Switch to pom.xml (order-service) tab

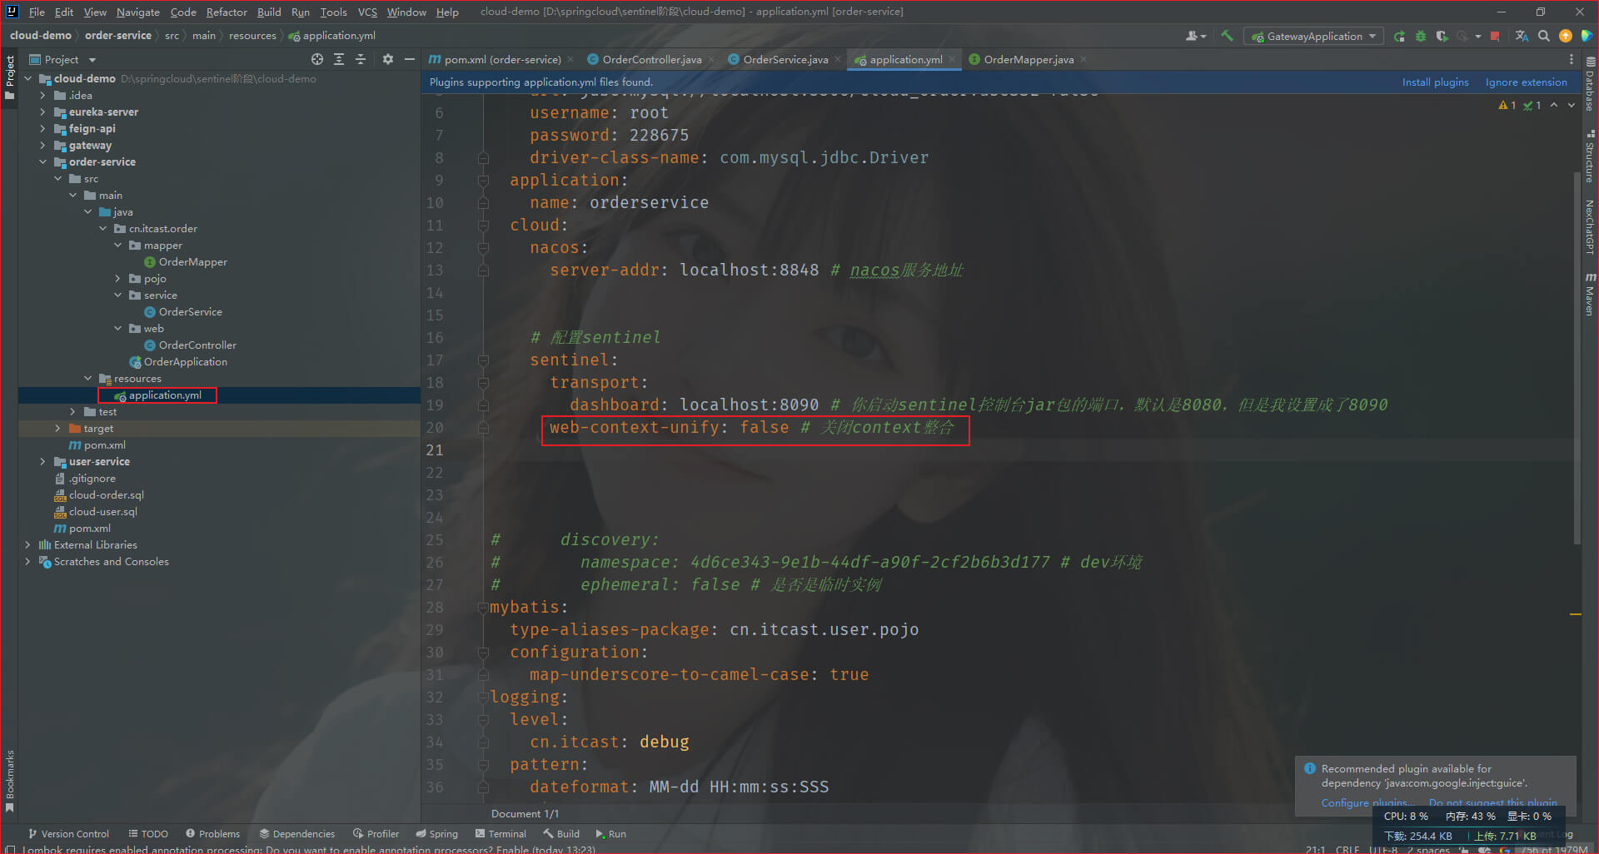coord(501,59)
